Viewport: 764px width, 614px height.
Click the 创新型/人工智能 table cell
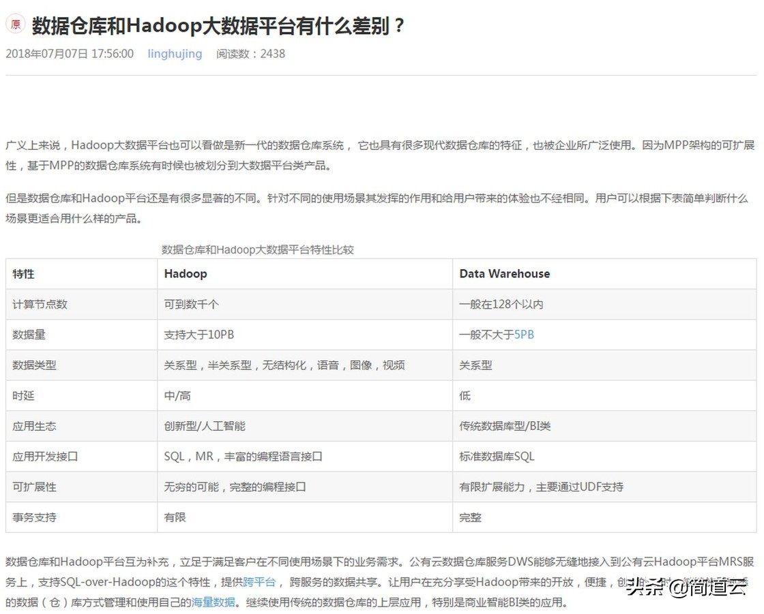(x=205, y=426)
